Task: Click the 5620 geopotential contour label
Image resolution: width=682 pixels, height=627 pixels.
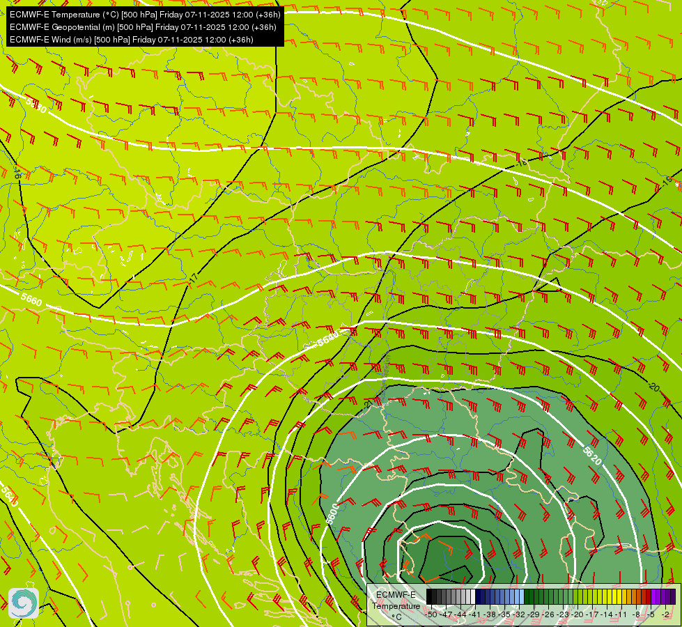Action: tap(592, 456)
